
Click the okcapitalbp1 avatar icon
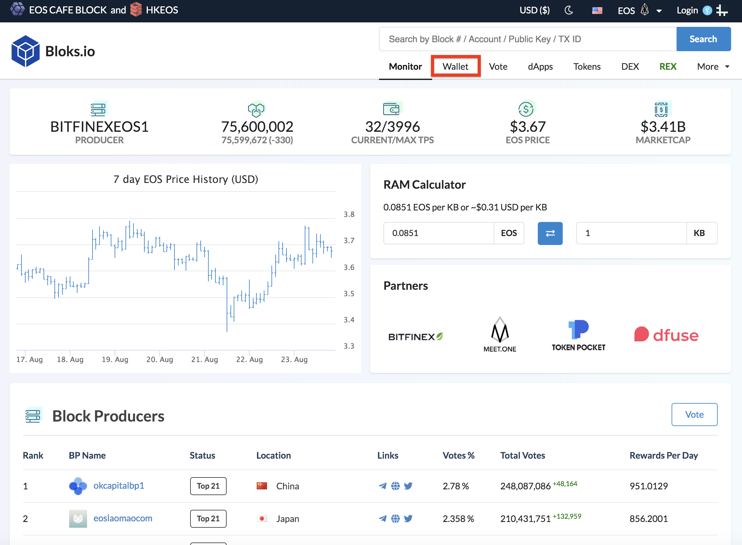tap(78, 486)
